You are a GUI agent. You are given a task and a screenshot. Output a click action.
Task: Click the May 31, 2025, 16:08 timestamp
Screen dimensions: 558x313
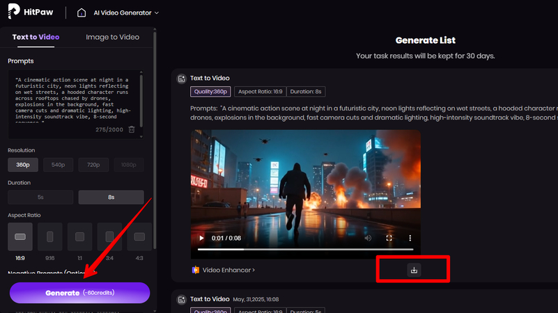(256, 300)
